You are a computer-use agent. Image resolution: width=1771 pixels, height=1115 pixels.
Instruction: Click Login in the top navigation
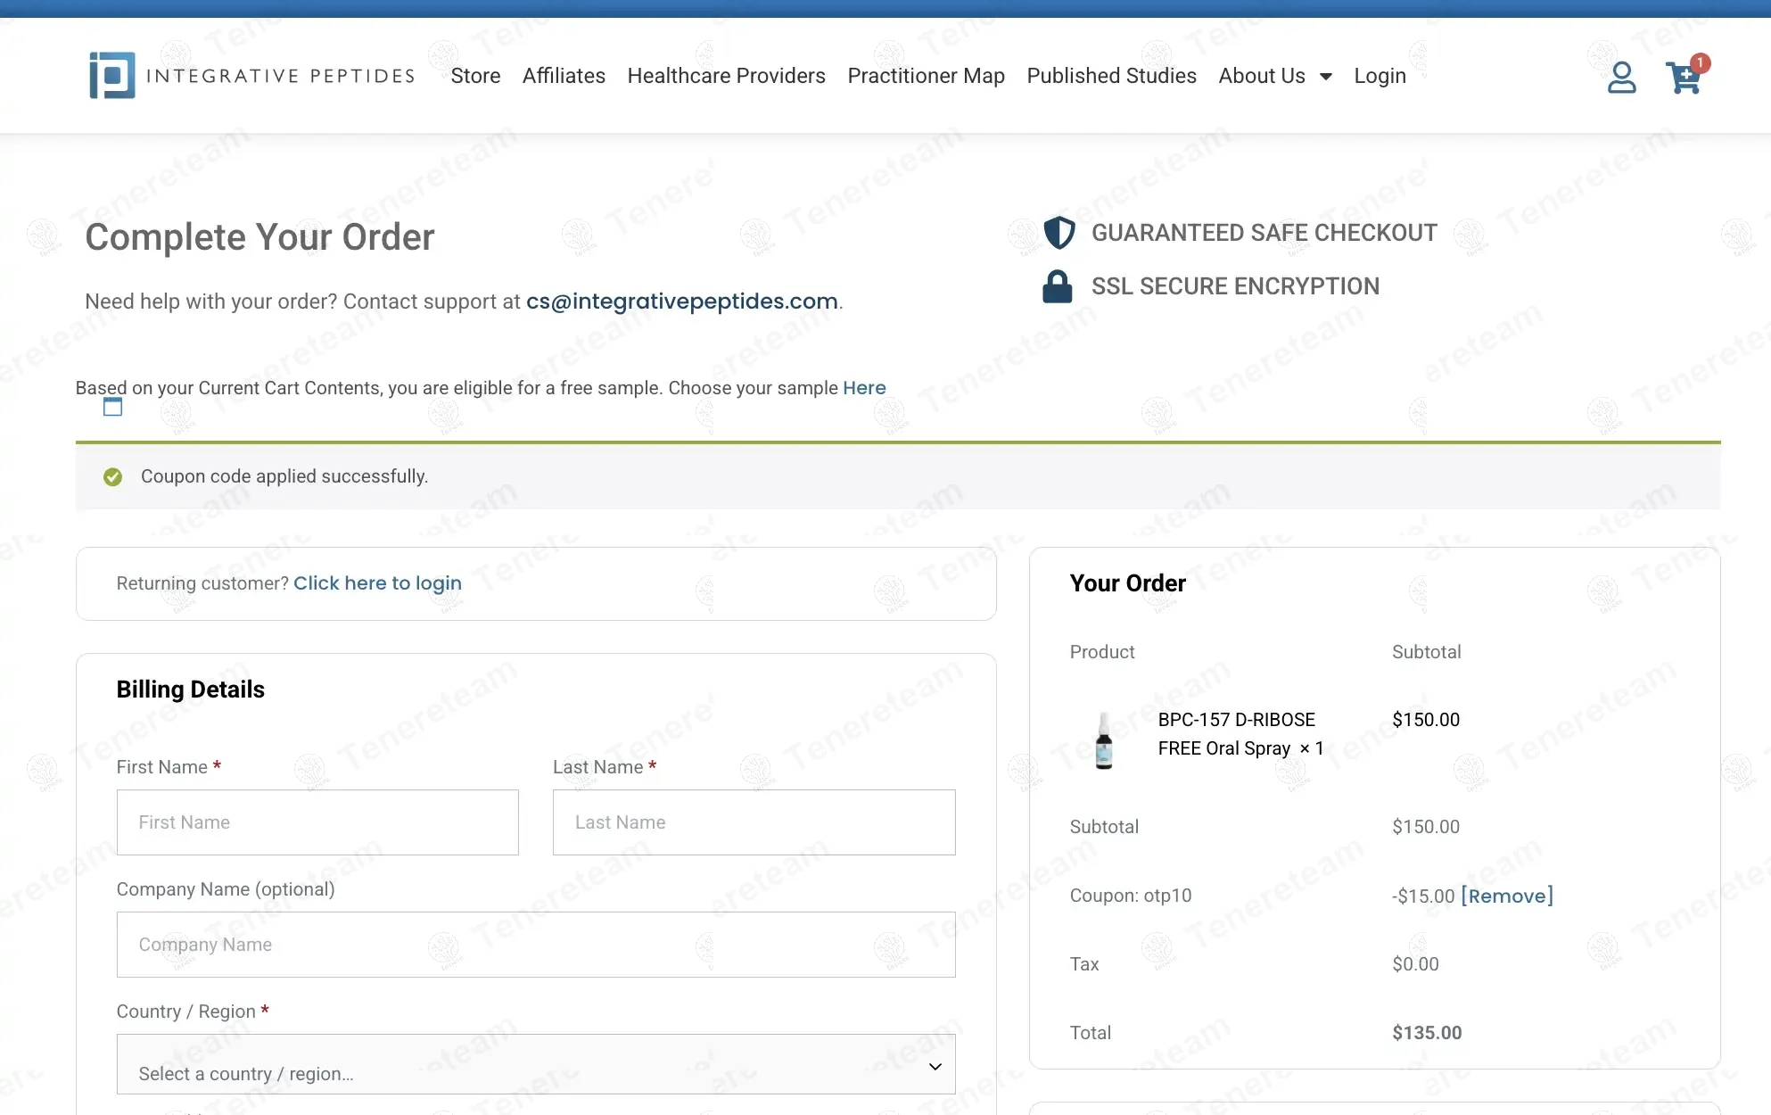(x=1380, y=76)
